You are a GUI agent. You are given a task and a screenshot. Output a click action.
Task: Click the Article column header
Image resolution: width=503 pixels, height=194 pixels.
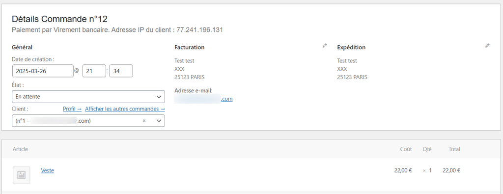(x=20, y=149)
